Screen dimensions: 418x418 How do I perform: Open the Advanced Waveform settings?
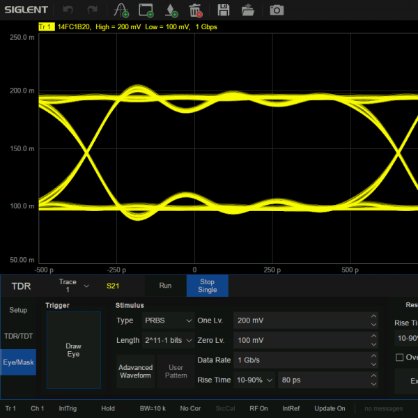point(135,371)
